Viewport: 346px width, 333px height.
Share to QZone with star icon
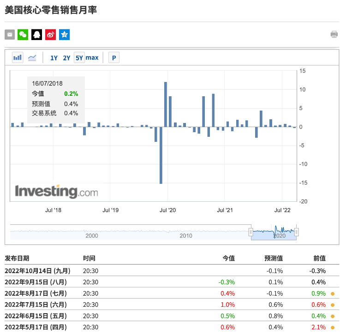point(65,35)
